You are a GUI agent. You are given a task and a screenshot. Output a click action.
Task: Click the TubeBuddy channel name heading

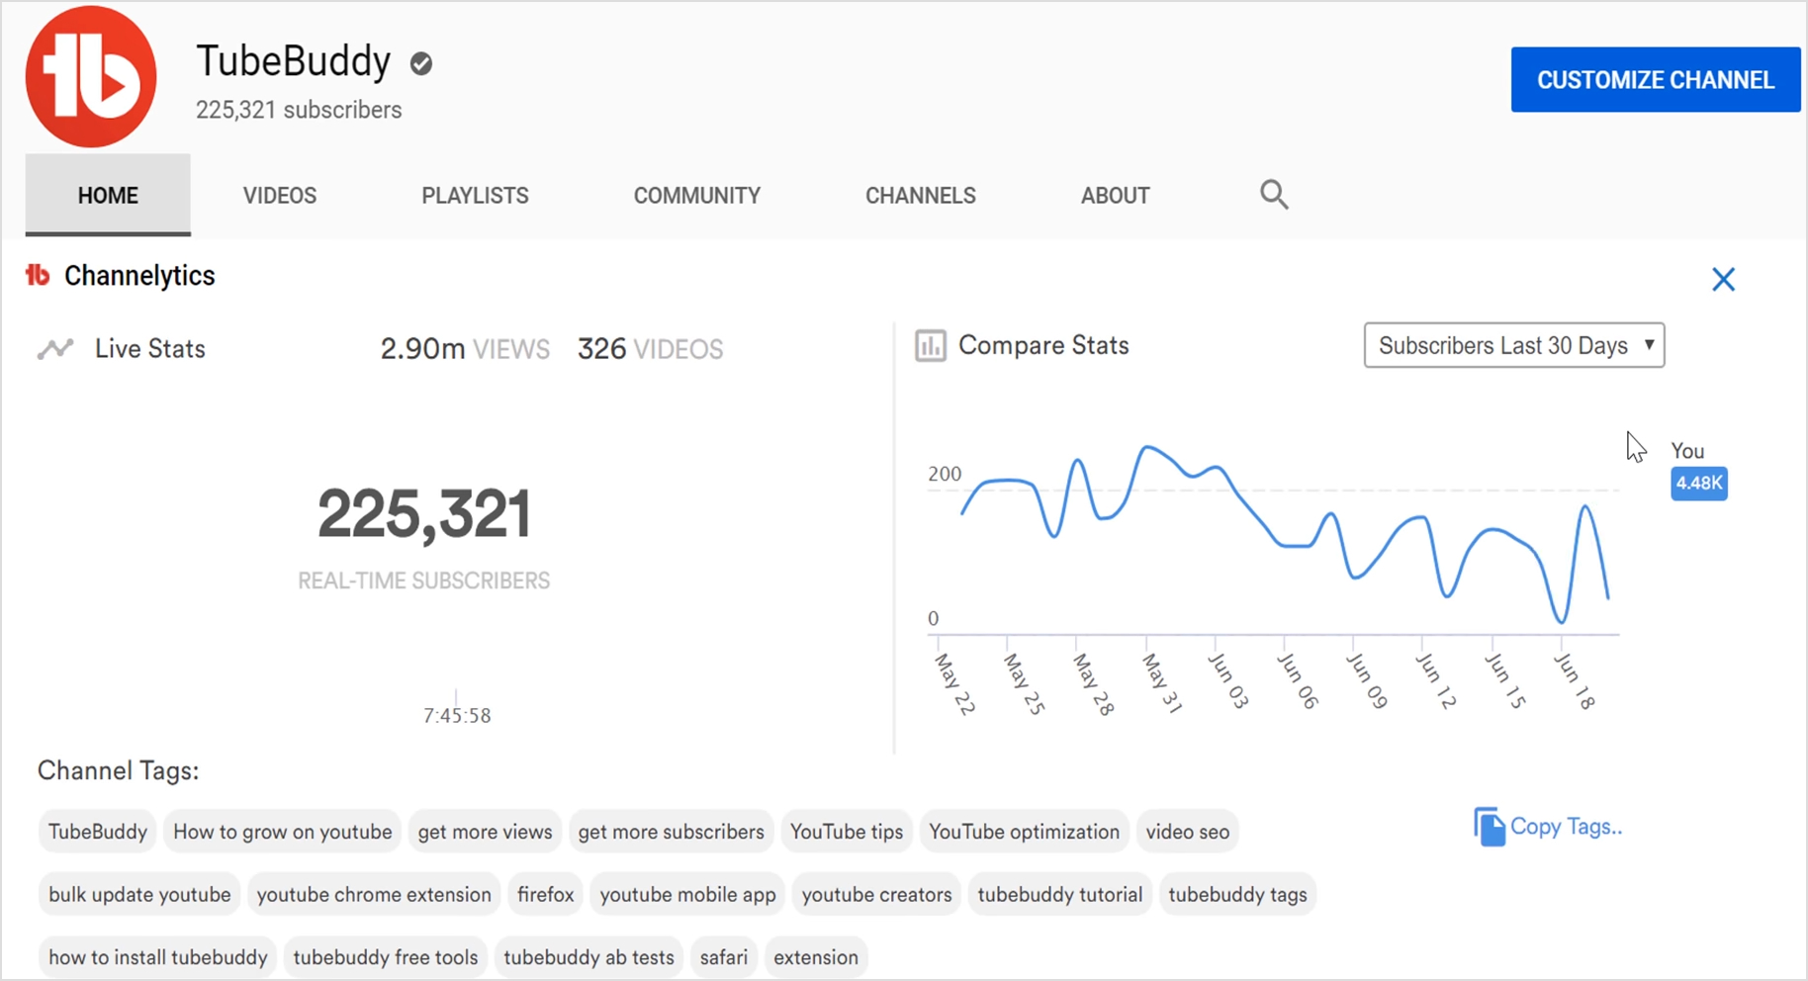[x=294, y=61]
